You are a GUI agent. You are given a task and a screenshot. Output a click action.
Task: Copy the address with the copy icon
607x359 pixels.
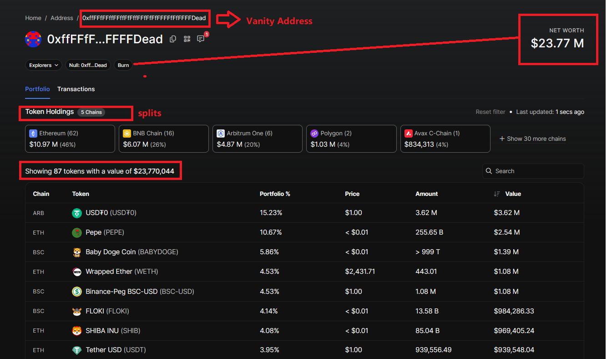(173, 39)
